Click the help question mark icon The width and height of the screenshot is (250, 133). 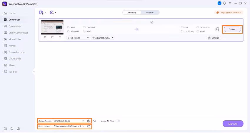pyautogui.click(x=5, y=129)
